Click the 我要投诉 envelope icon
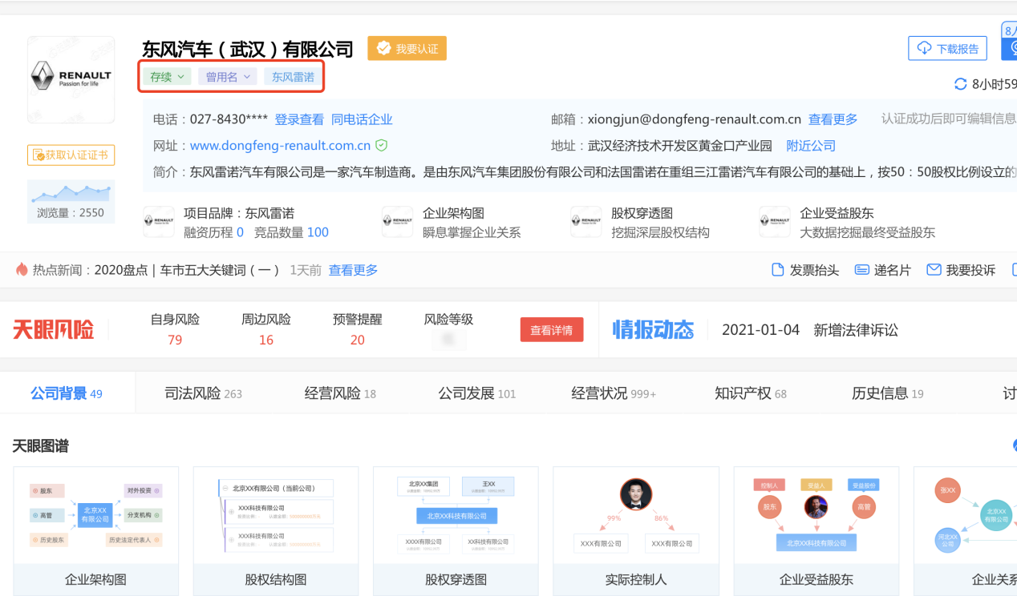The image size is (1017, 596). 934,270
